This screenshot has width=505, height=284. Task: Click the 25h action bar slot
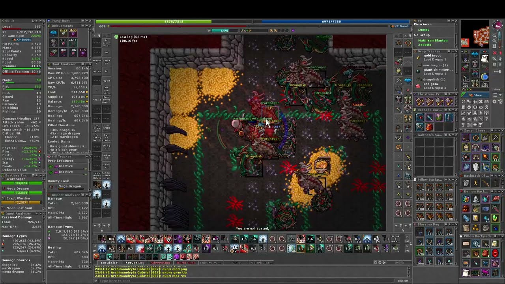click(292, 239)
